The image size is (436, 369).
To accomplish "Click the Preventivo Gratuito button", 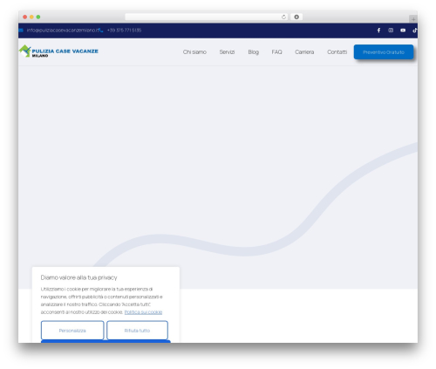I will pyautogui.click(x=384, y=52).
